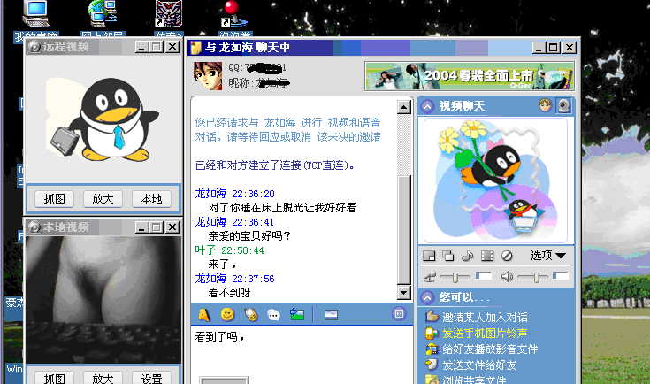Click the message input field containing 看到了吗

[302, 355]
